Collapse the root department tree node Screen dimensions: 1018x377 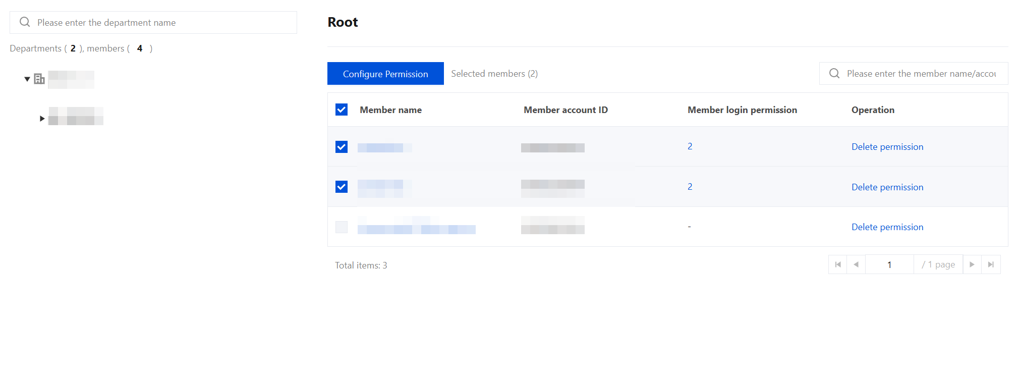(27, 79)
